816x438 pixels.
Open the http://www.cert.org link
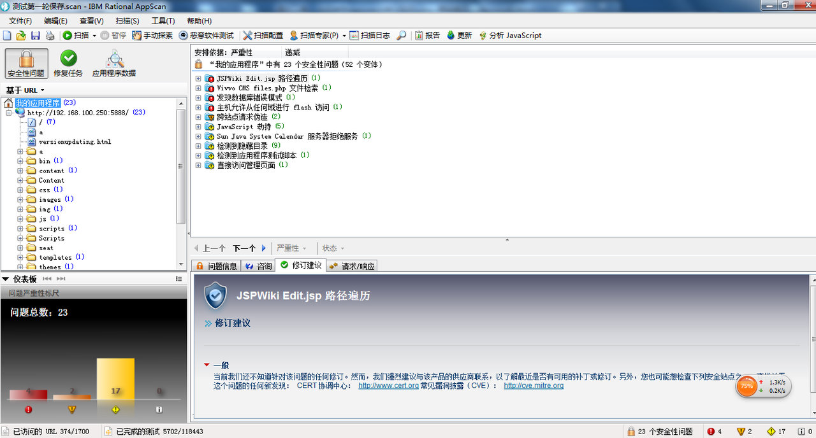(388, 386)
